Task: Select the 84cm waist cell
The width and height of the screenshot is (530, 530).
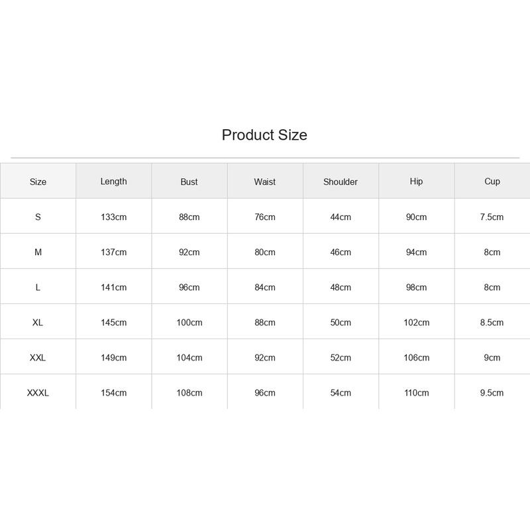Action: pos(265,287)
